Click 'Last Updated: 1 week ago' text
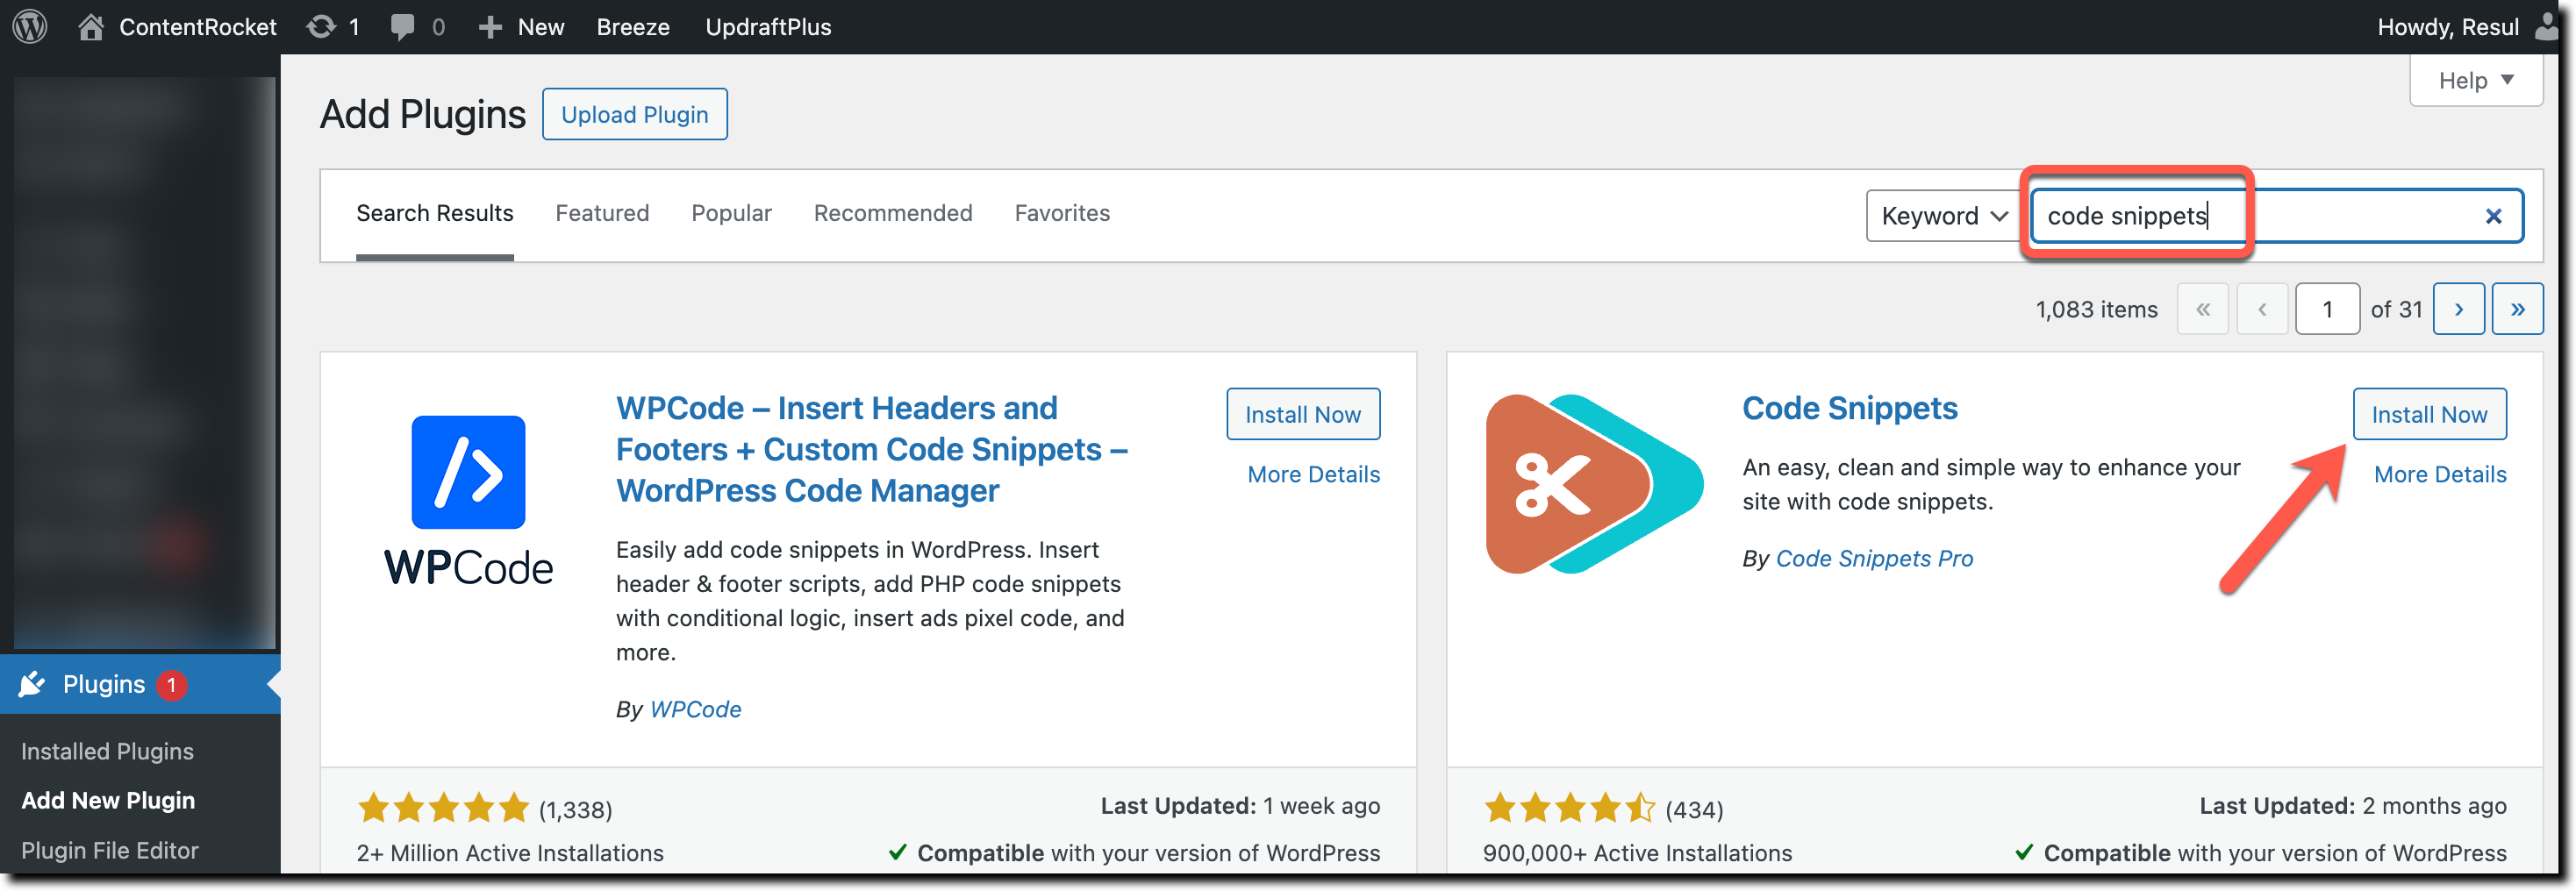2576x891 pixels. [1240, 806]
